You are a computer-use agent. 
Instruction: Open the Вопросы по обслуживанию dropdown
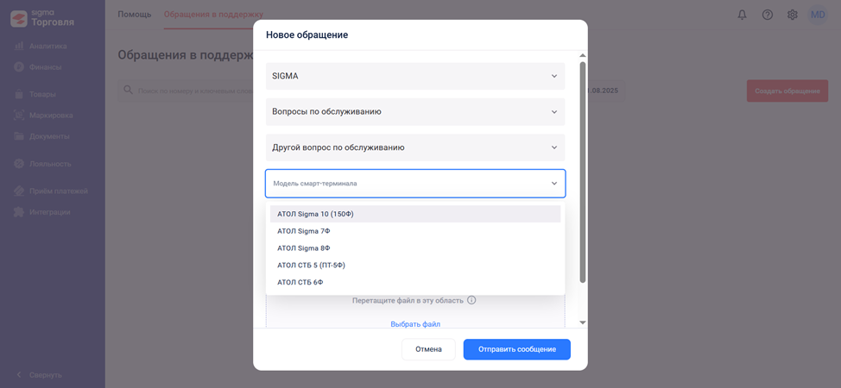pos(415,111)
